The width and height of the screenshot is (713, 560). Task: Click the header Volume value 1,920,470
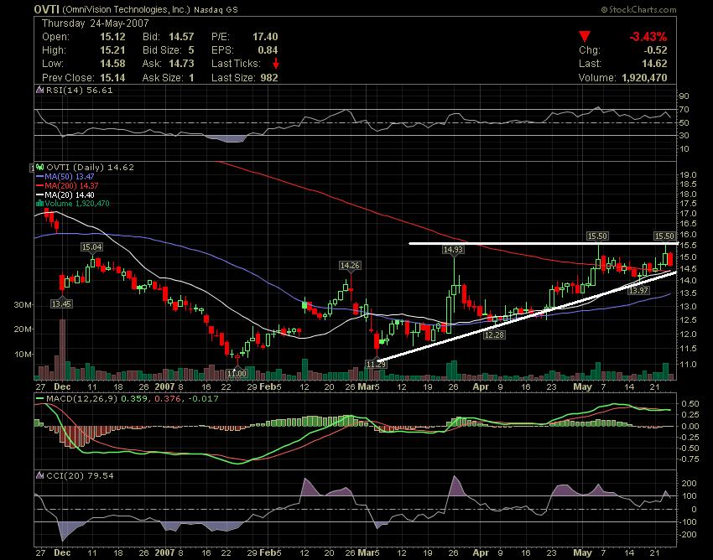pos(644,78)
